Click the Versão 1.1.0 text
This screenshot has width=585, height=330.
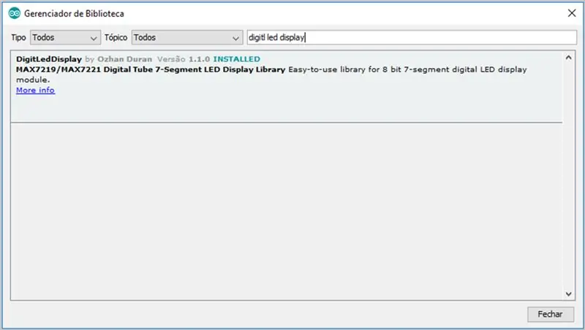point(184,59)
